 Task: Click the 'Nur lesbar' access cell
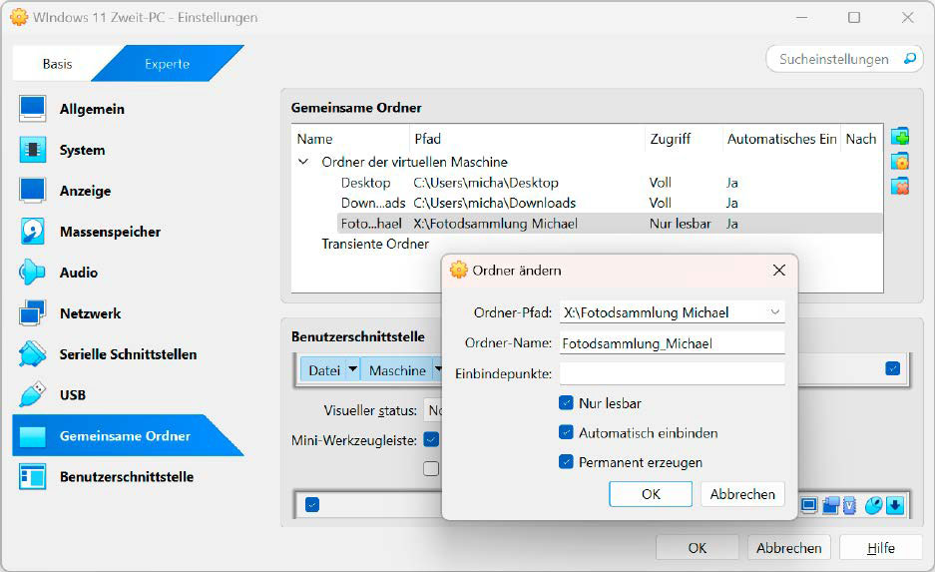(x=681, y=223)
